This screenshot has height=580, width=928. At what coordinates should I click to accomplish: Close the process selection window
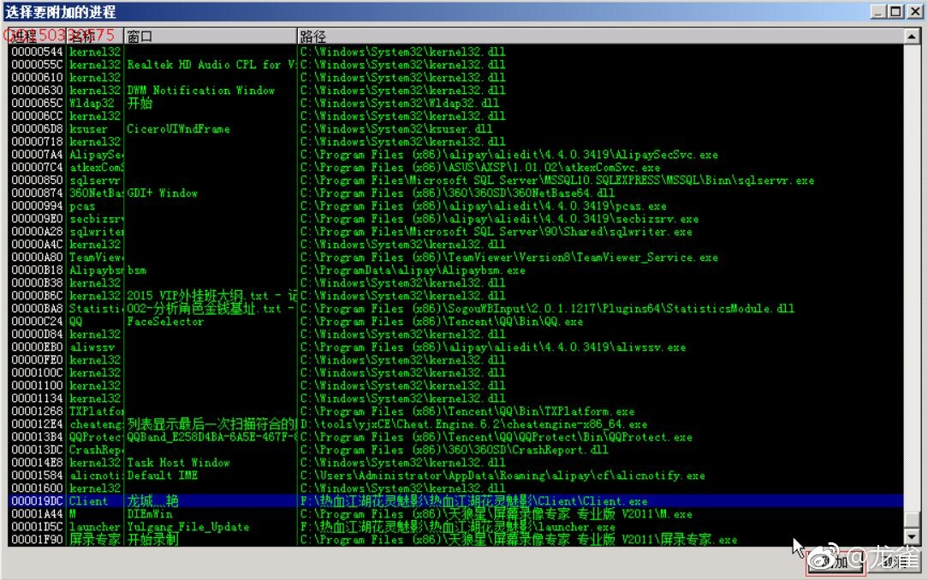point(914,11)
